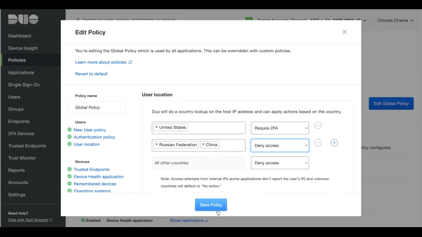
Task: Click external link icon next to Learn more
Action: 130,62
